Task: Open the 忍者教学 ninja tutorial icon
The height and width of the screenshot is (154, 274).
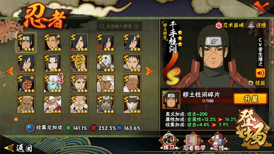Action: click(x=194, y=142)
